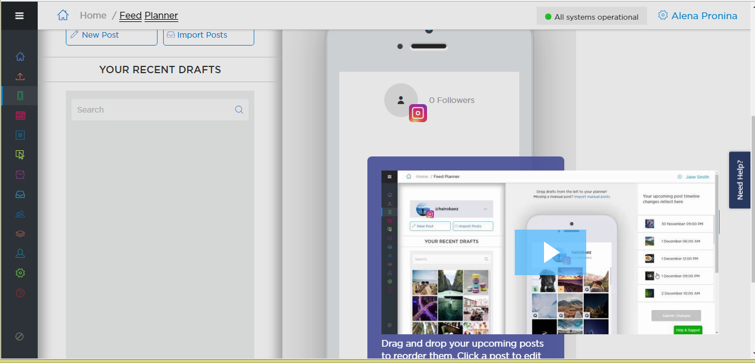This screenshot has width=755, height=363.
Task: Open the Need Help? side tab
Action: click(x=740, y=180)
